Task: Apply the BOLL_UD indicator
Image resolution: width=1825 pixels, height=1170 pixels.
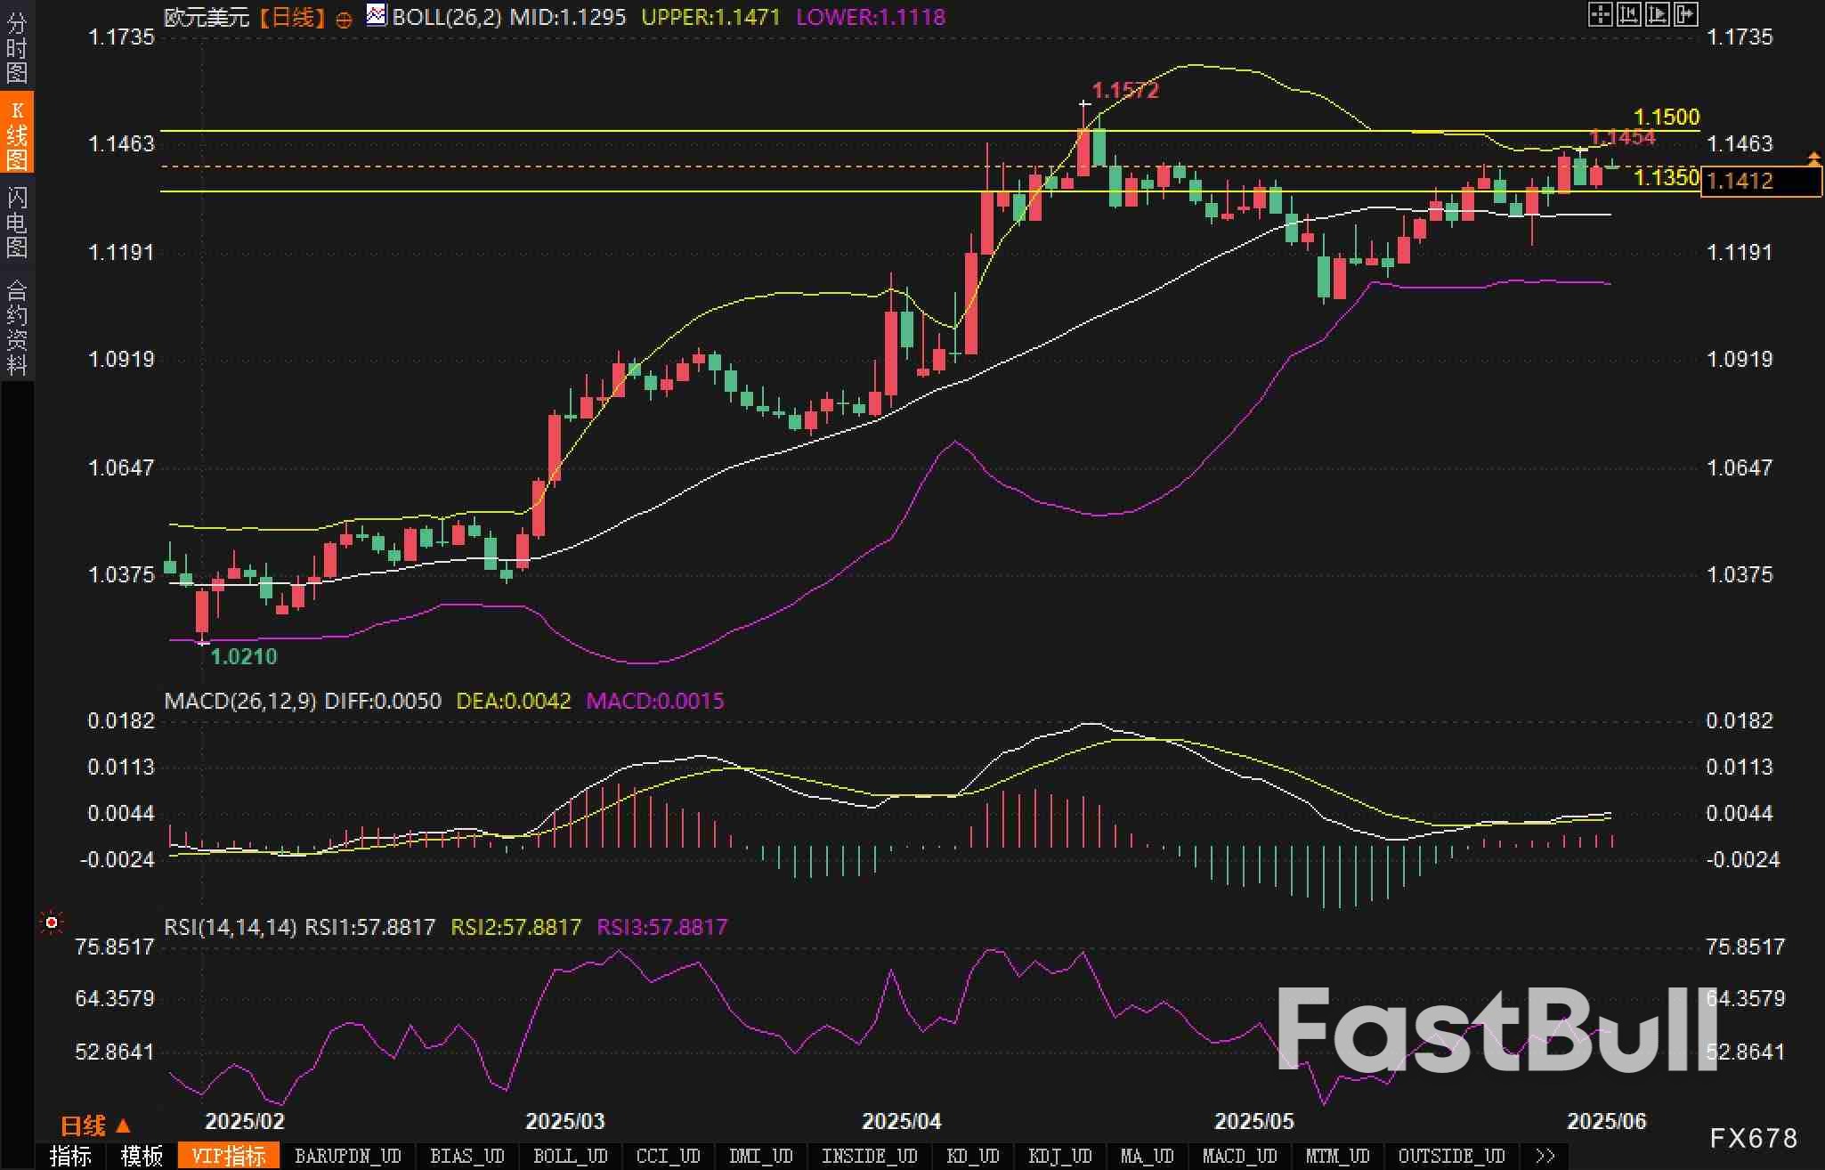Action: (570, 1156)
